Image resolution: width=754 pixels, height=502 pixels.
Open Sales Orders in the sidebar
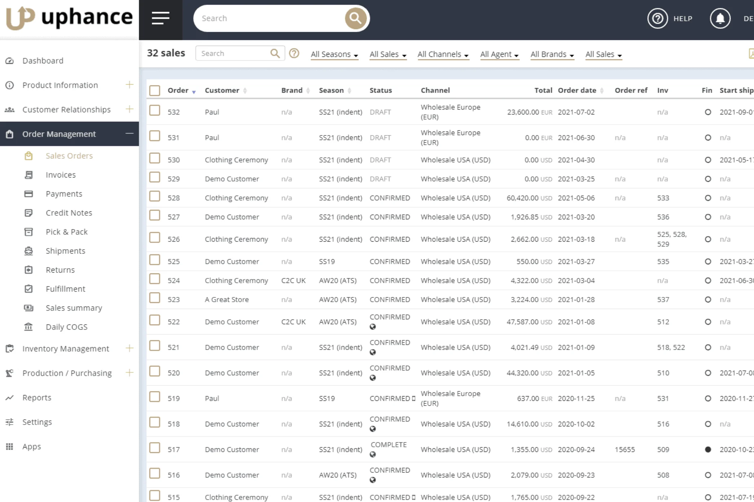69,156
